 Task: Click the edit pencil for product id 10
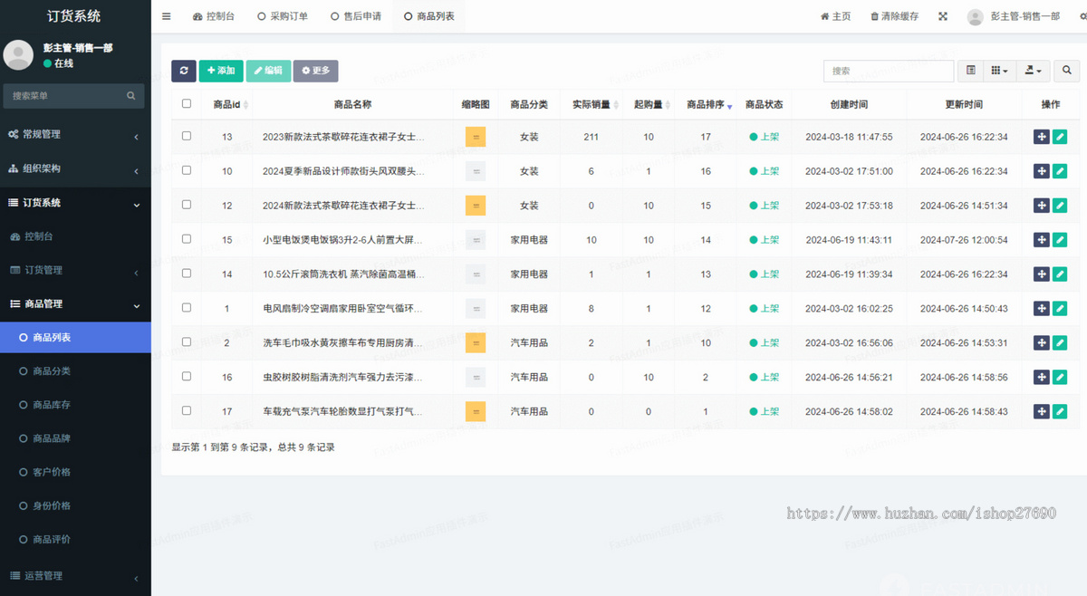1060,171
